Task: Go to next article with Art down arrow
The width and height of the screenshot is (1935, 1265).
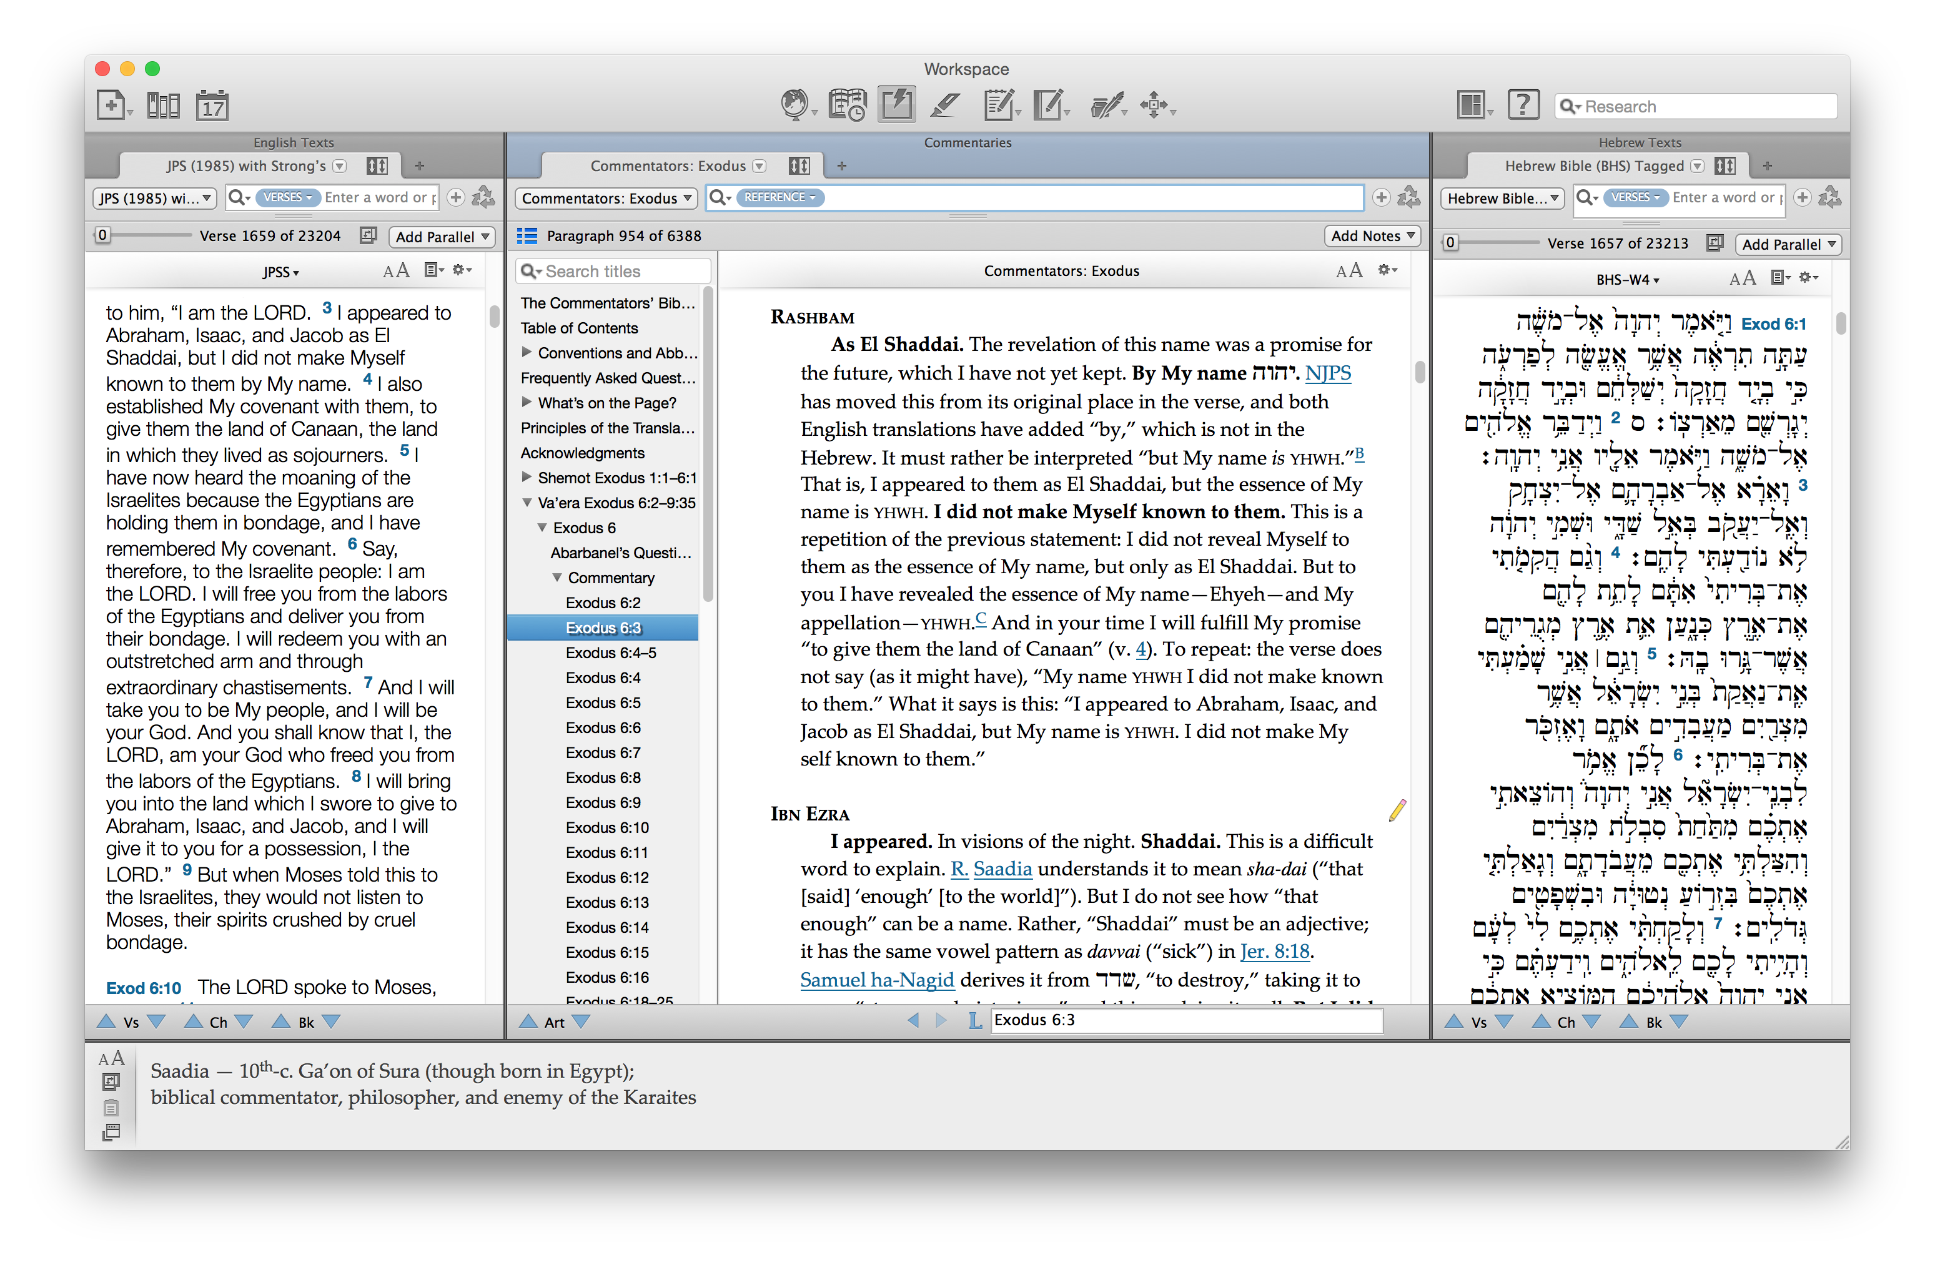Action: click(580, 1021)
